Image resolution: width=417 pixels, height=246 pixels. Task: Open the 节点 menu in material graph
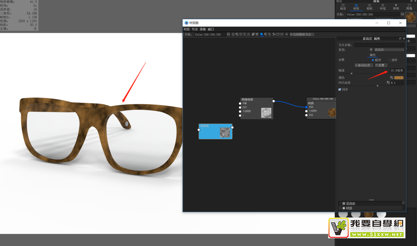coord(195,29)
